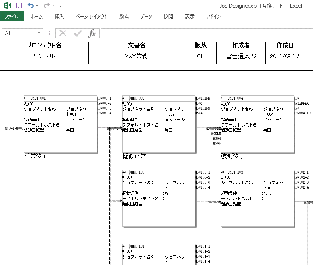The height and width of the screenshot is (265, 313).
Task: Click the Save icon in quick access toolbar
Action: [x=19, y=6]
